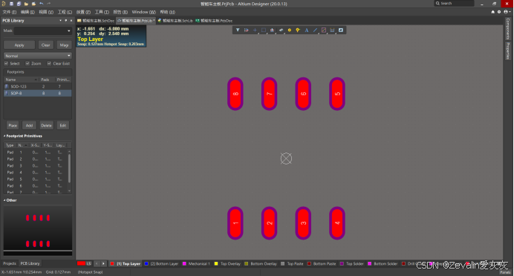Screen dimensions: 514x276
Task: Open the 工具 (T) menu
Action: tap(102, 12)
